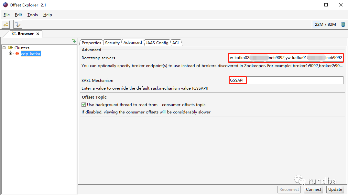This screenshot has width=348, height=195.
Task: Click the trash can garbage collection icon
Action: 343,24
